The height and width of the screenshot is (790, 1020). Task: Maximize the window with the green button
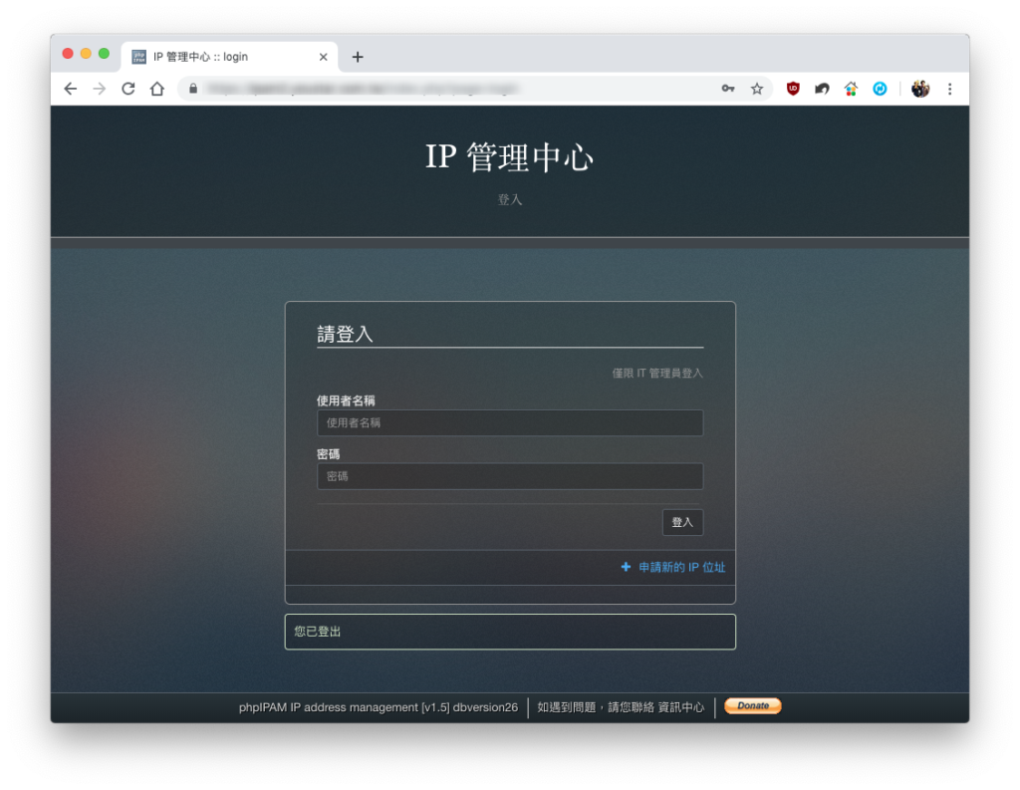point(104,54)
